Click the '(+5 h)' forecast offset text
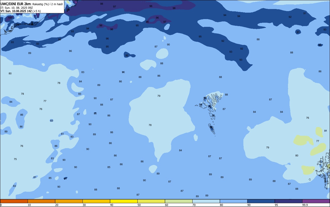This screenshot has width=330, height=207. point(37,11)
